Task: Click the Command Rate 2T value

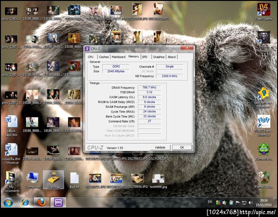Action: tap(149, 121)
